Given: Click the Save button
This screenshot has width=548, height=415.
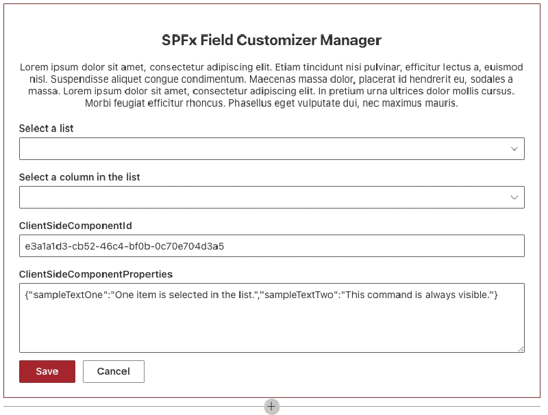Looking at the screenshot, I should 47,371.
